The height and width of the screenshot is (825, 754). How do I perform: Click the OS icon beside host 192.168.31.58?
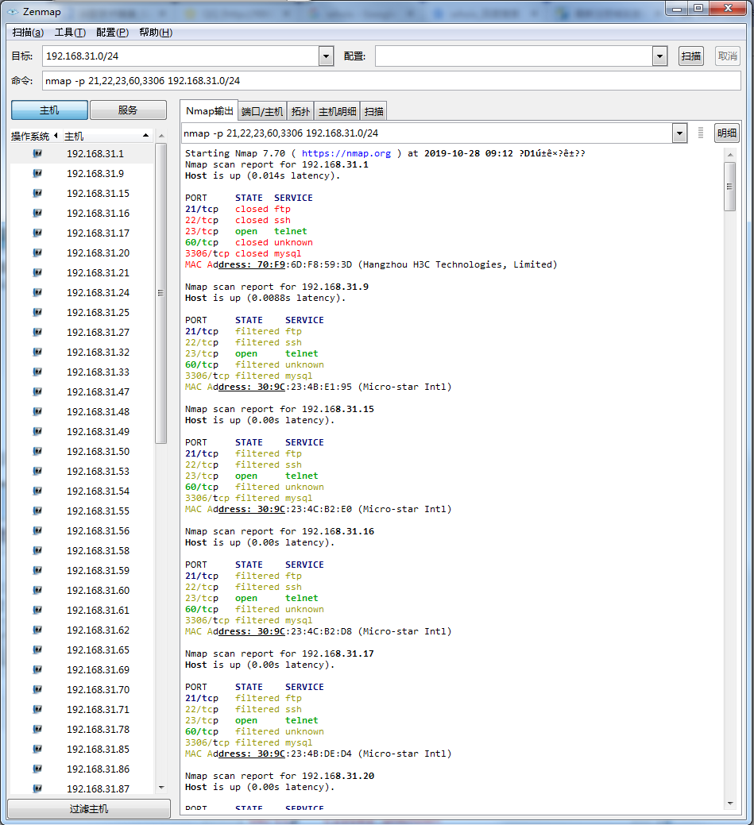(37, 550)
